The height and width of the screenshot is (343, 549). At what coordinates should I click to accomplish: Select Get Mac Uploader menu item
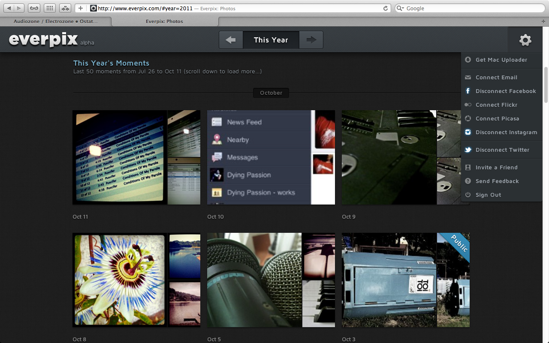tap(501, 60)
